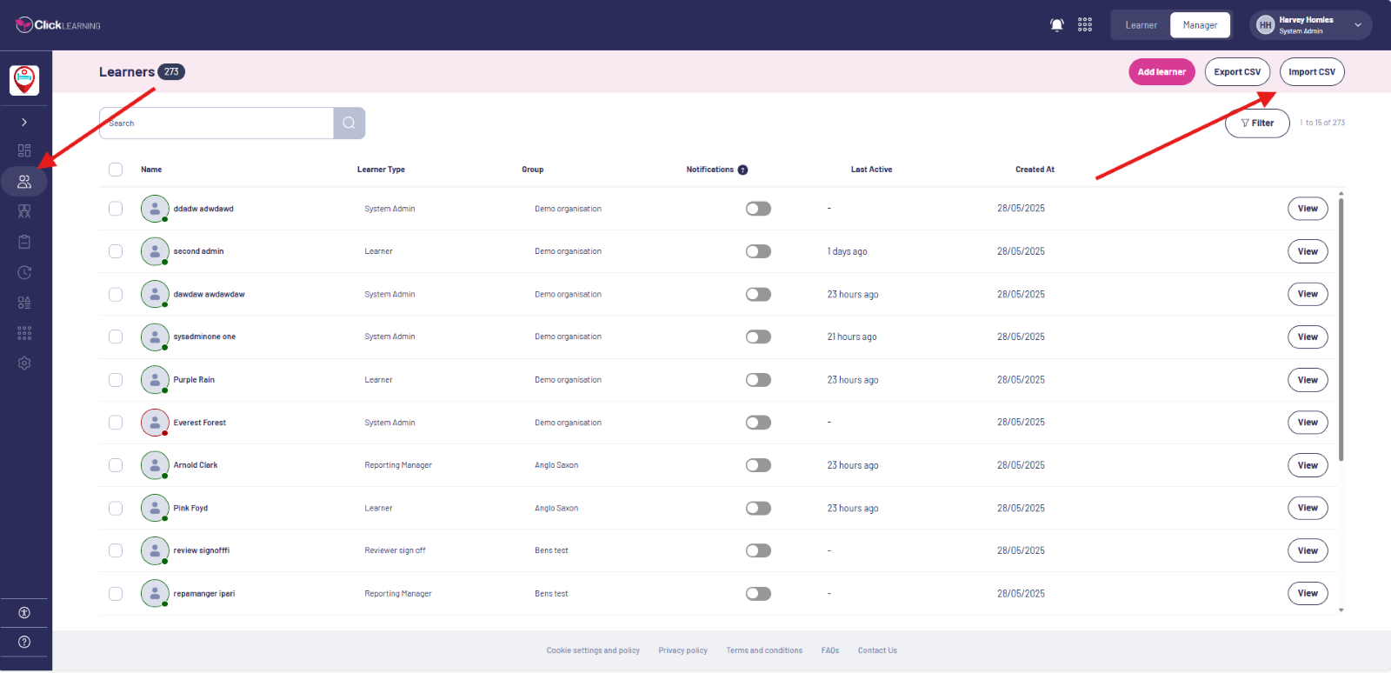Open the clipboard icon in sidebar
Viewport: 1391px width, 673px height.
pyautogui.click(x=24, y=242)
